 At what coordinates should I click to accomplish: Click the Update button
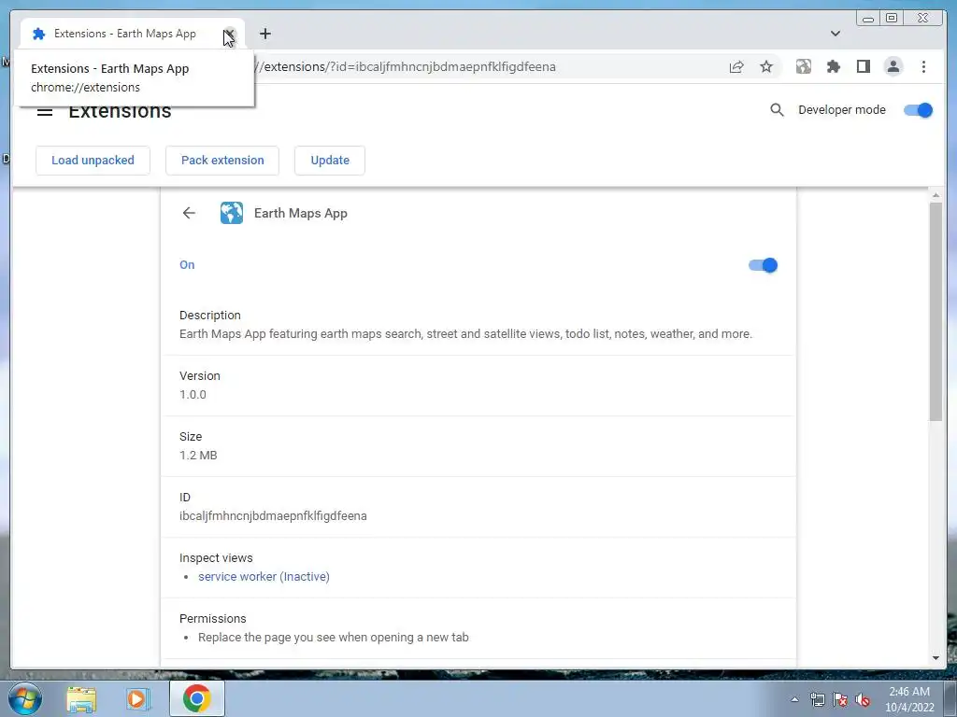(x=330, y=161)
